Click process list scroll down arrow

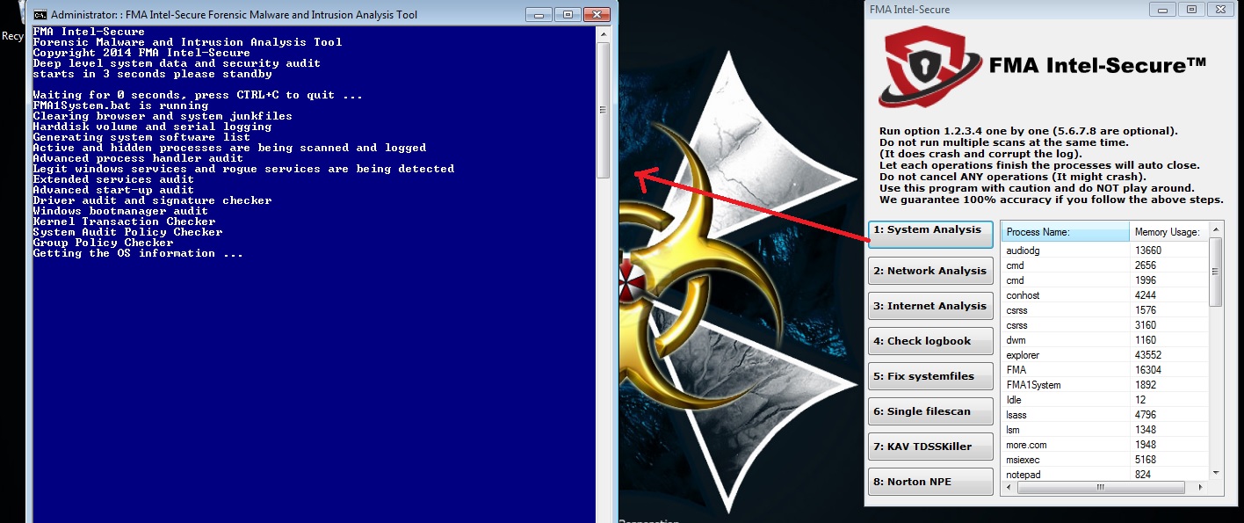(x=1216, y=473)
